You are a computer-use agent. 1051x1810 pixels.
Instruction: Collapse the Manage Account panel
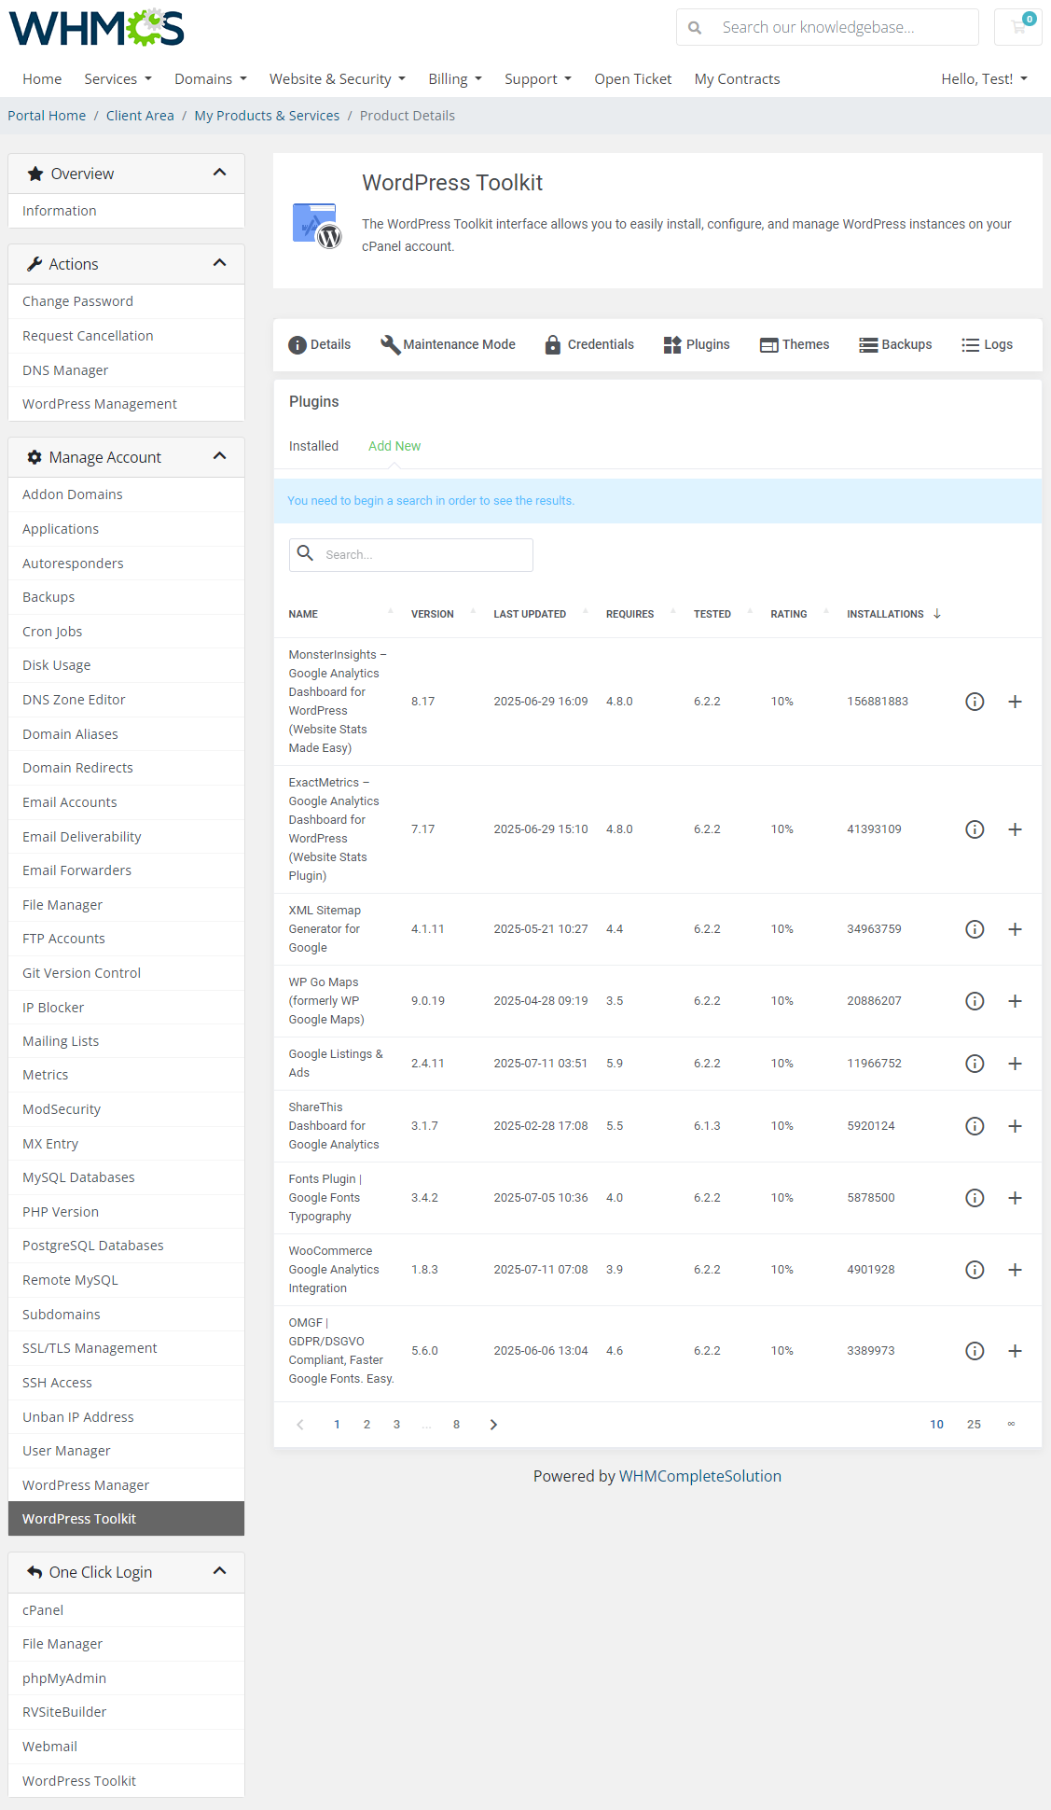click(x=220, y=456)
